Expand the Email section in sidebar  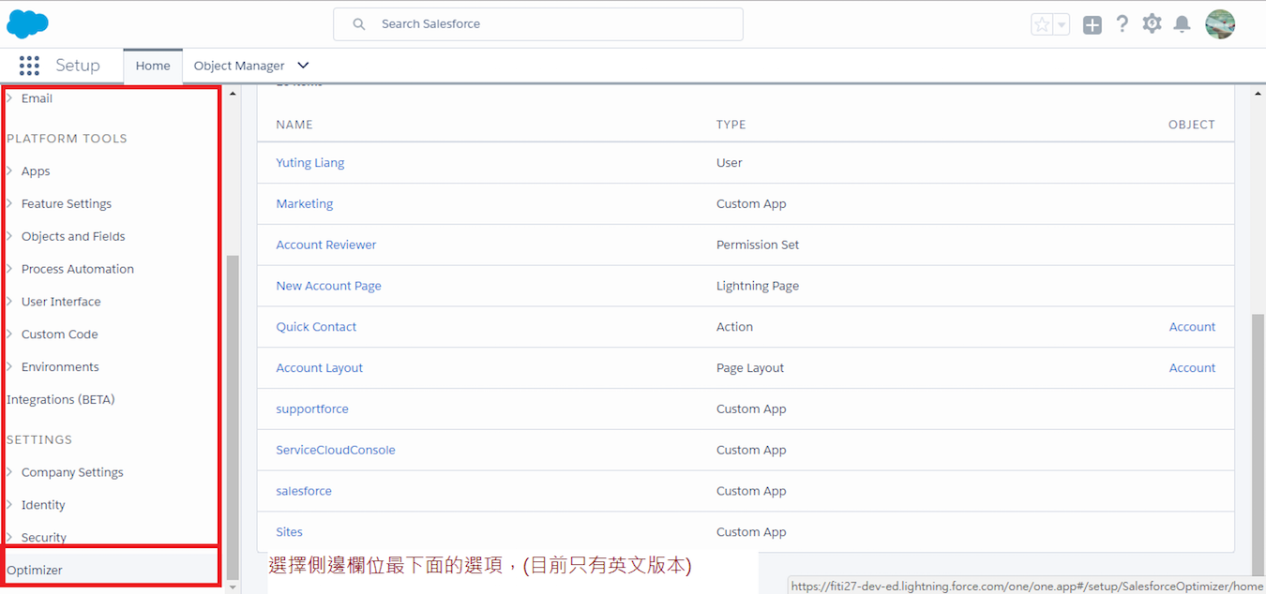tap(9, 98)
